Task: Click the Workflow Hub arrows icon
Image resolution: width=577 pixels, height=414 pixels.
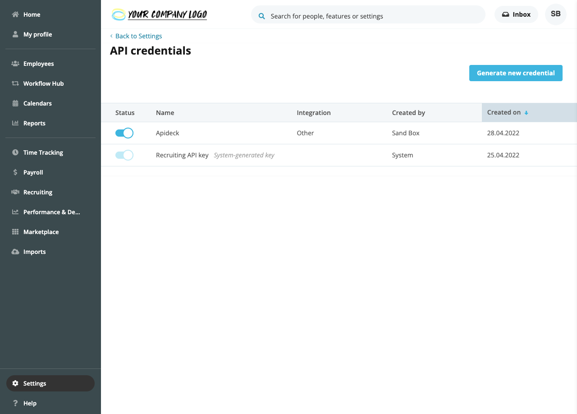Action: 15,83
